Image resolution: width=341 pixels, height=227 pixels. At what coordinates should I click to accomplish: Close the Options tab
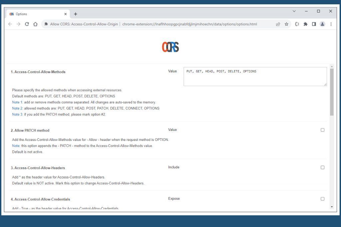pyautogui.click(x=66, y=14)
